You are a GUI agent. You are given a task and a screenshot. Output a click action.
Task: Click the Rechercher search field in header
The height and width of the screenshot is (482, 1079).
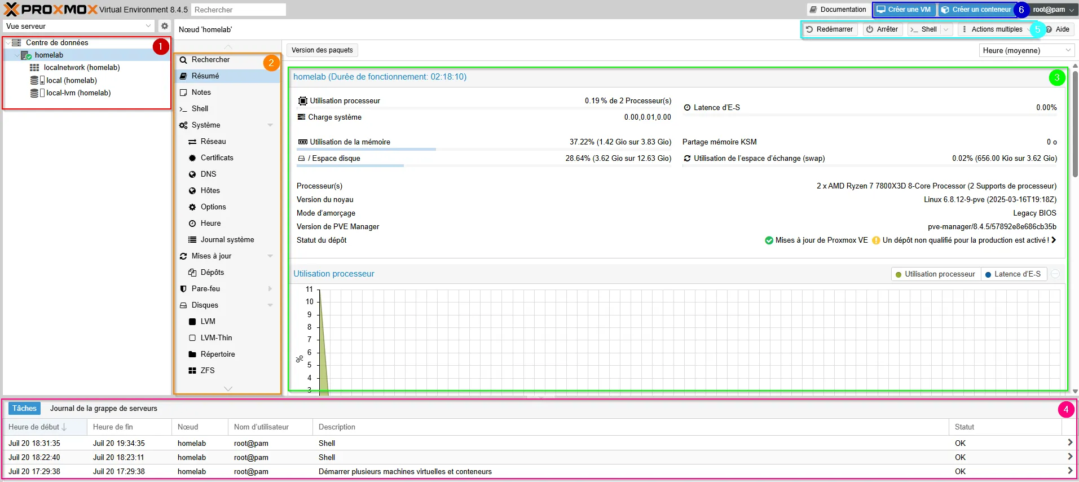point(237,10)
